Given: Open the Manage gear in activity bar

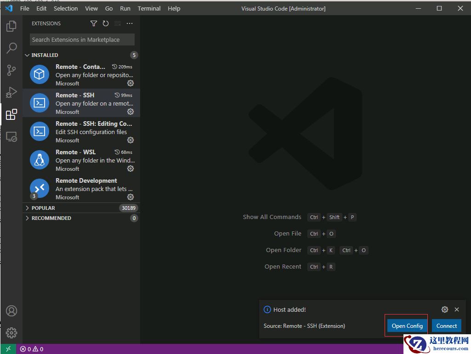Looking at the screenshot, I should (x=11, y=332).
